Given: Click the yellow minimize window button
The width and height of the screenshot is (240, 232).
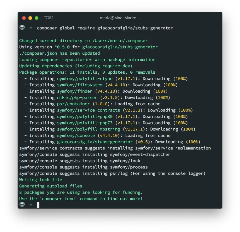Looking at the screenshot, I should tap(30, 18).
